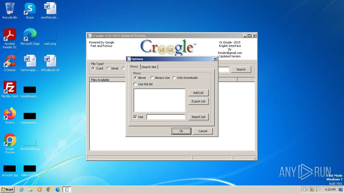Launch FileZilla Client desktop shortcut

pyautogui.click(x=10, y=90)
